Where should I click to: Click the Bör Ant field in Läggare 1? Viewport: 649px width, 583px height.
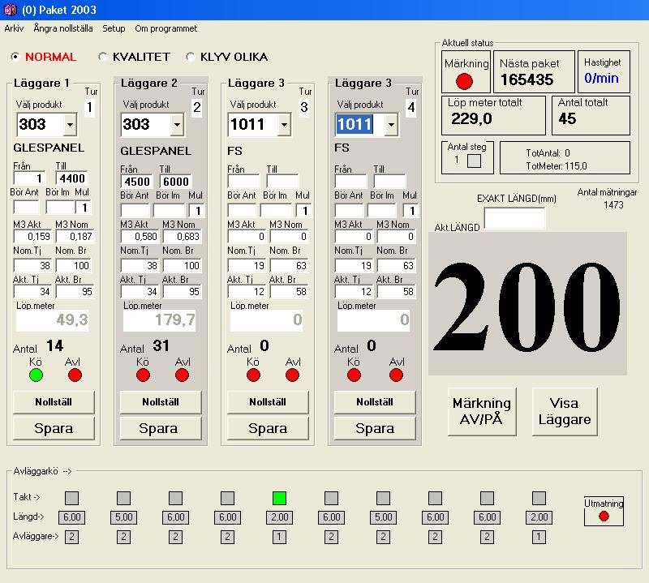[26, 208]
